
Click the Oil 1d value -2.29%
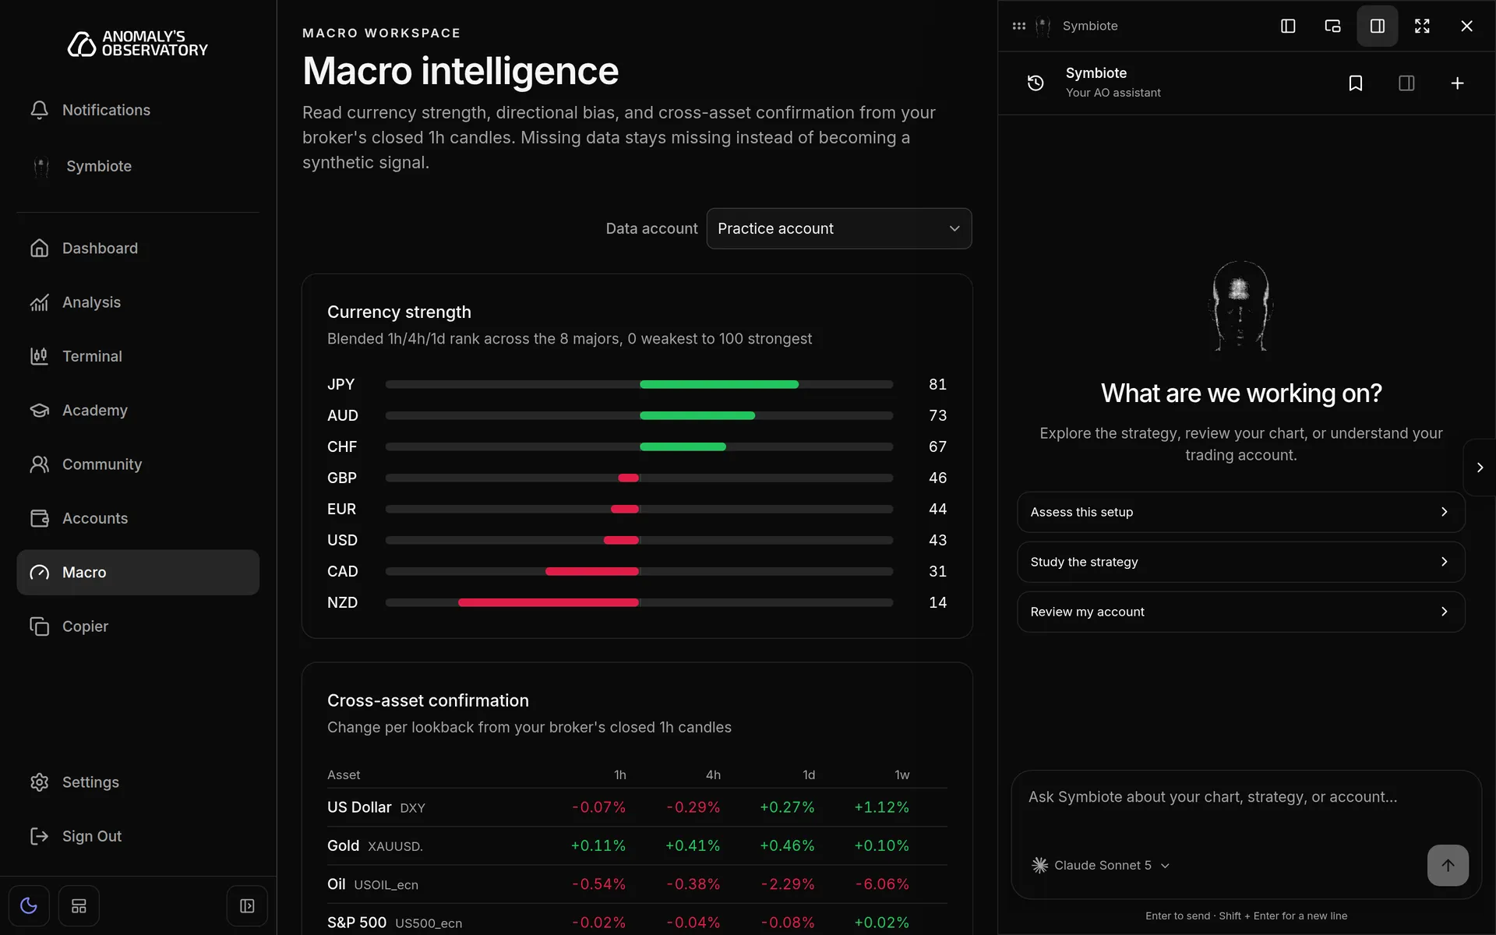[787, 884]
